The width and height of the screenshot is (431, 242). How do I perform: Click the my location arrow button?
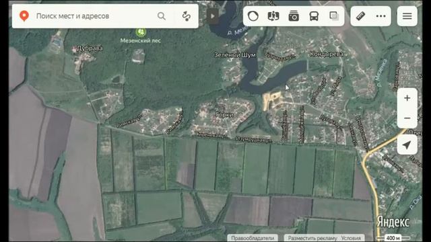(407, 145)
